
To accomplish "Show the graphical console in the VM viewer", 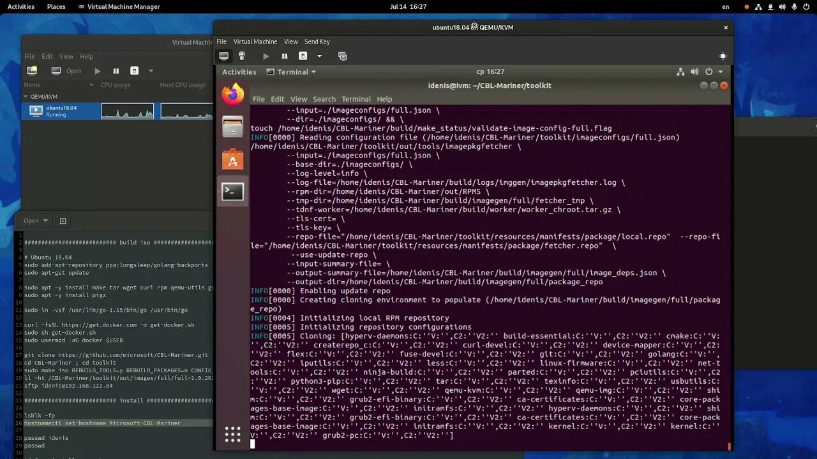I will (223, 56).
